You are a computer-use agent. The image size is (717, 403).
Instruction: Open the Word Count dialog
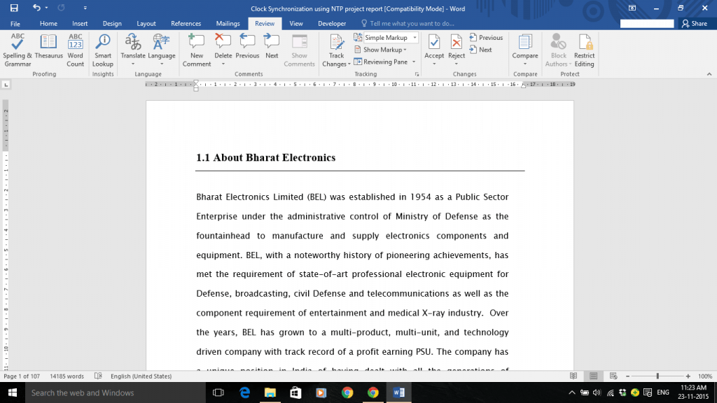(x=75, y=49)
